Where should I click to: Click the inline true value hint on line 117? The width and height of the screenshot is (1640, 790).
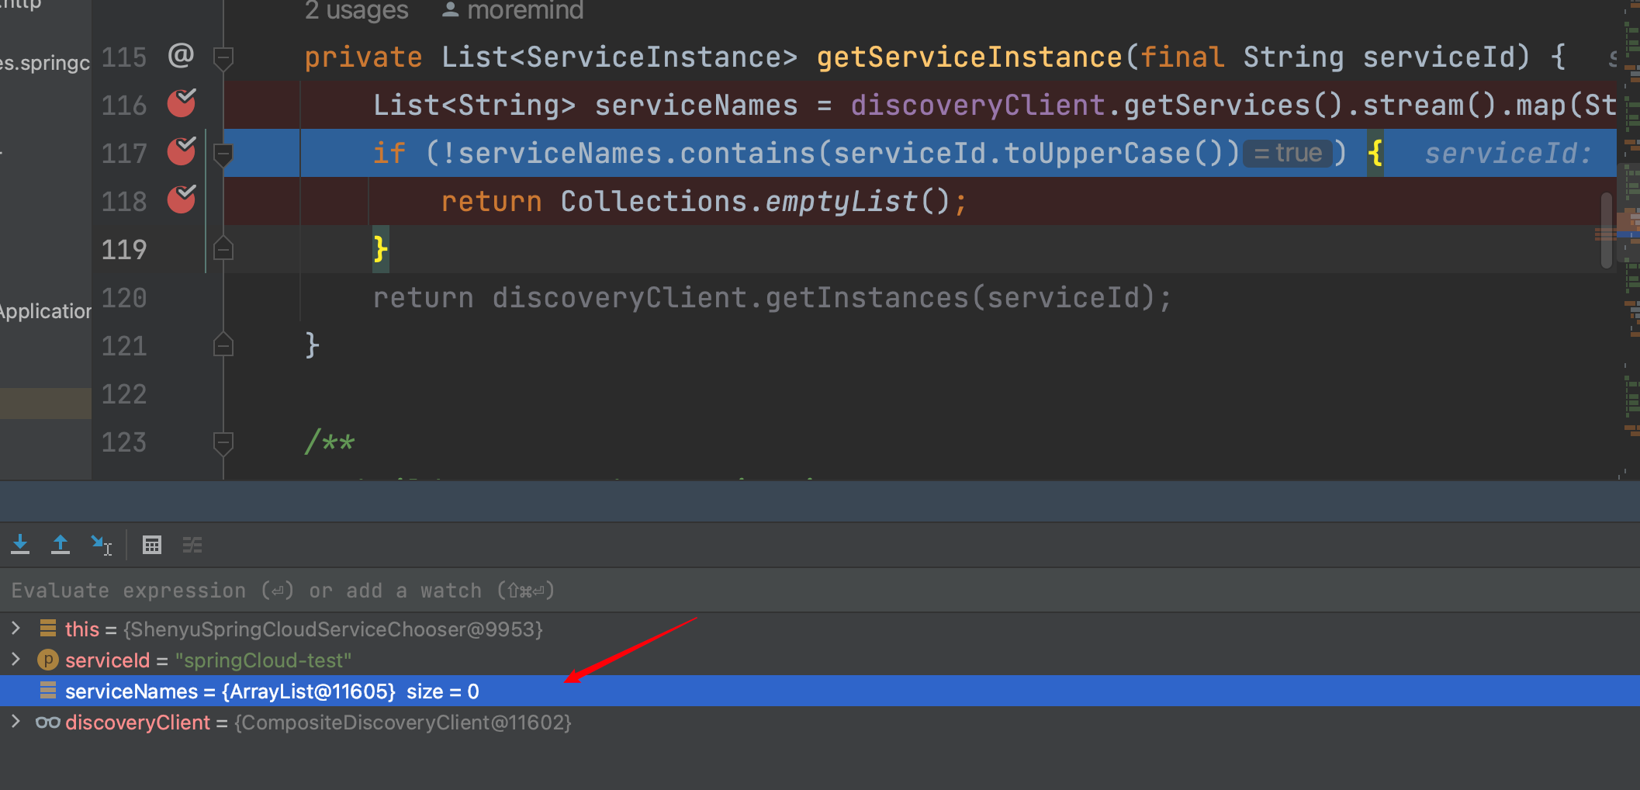click(1288, 152)
